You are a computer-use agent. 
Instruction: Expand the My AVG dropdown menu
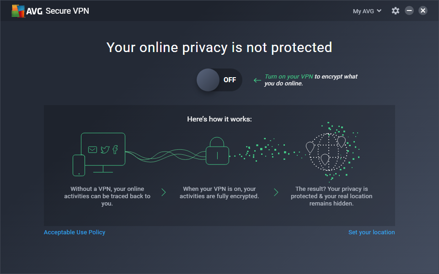point(366,11)
